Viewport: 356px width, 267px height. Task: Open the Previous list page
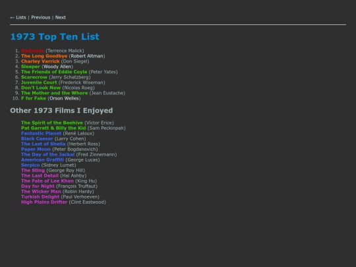coord(41,18)
